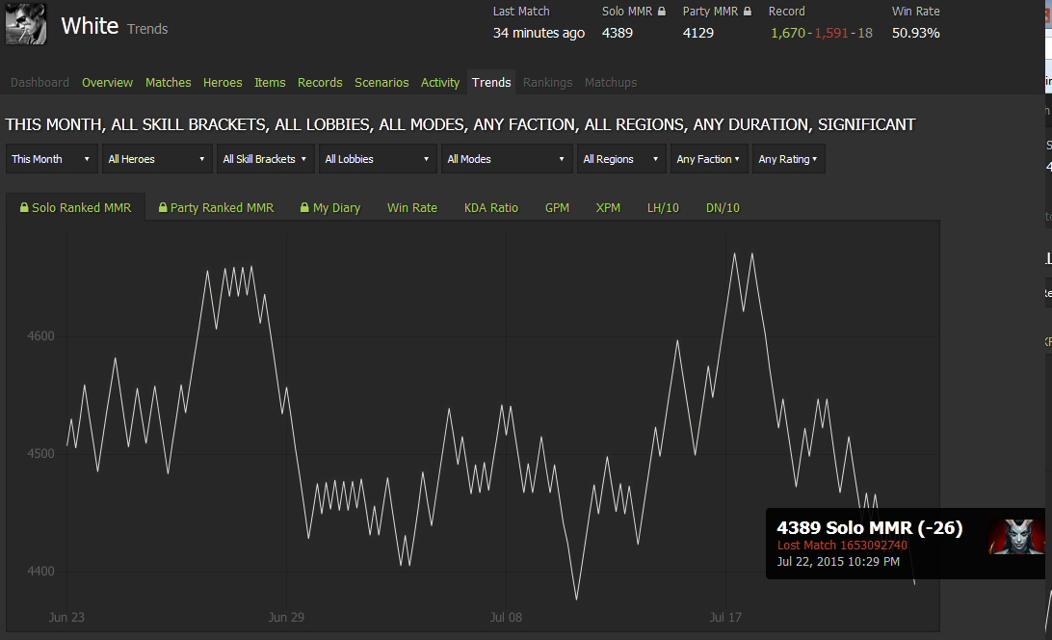This screenshot has width=1052, height=640.
Task: Click the lock icon beside Party MMR header
Action: click(748, 11)
